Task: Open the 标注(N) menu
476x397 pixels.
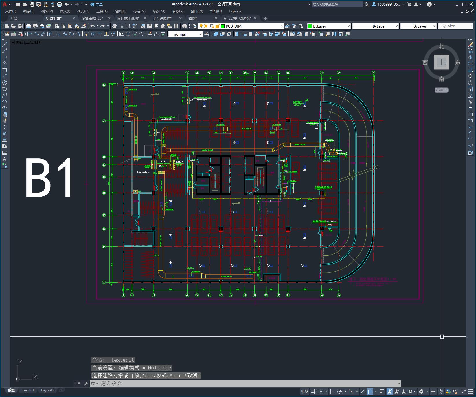Action: coord(139,11)
